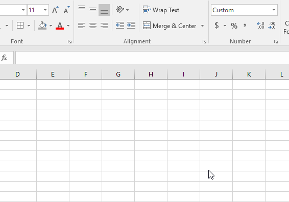Select column G header
The width and height of the screenshot is (289, 202).
pyautogui.click(x=118, y=74)
